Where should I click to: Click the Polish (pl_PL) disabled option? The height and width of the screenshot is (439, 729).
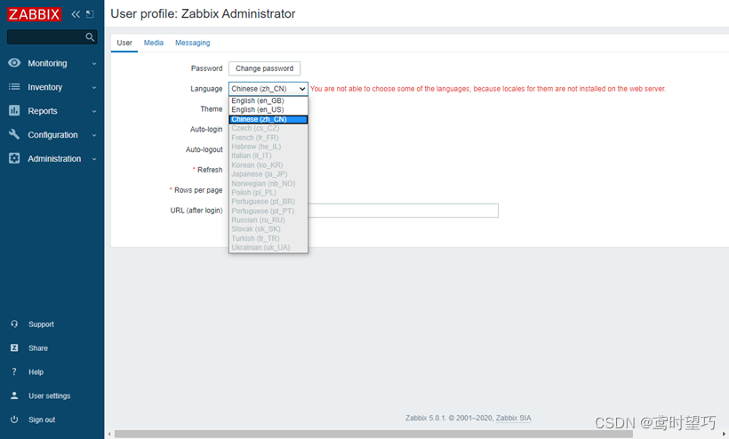pos(268,192)
